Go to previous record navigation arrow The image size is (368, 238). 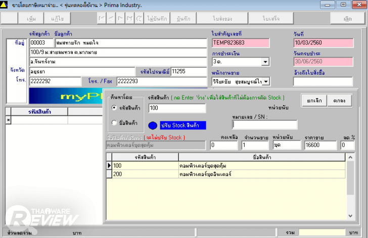pos(111,19)
